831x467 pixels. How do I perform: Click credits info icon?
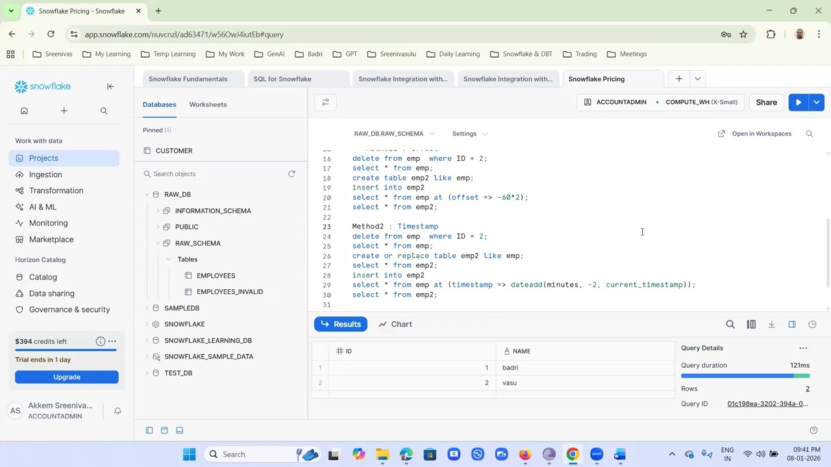[101, 341]
